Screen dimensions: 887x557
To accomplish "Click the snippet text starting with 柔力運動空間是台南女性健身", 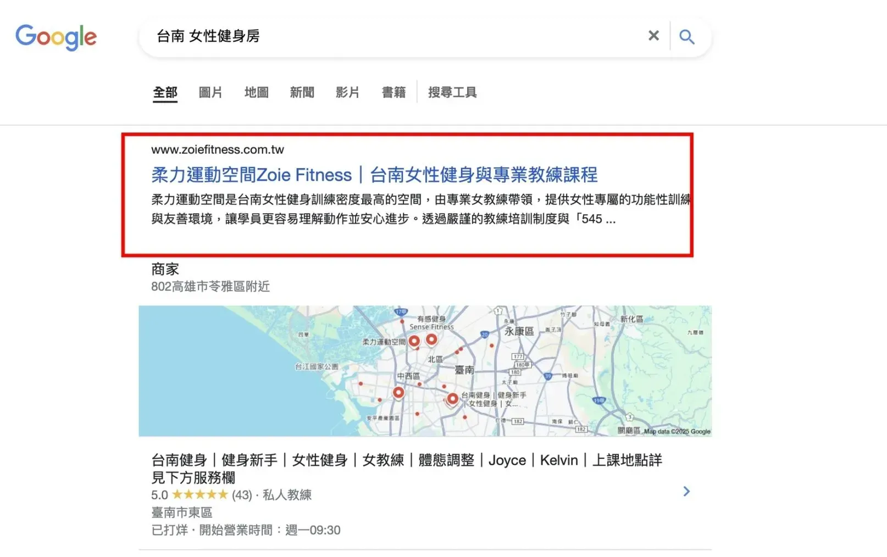I will 421,209.
